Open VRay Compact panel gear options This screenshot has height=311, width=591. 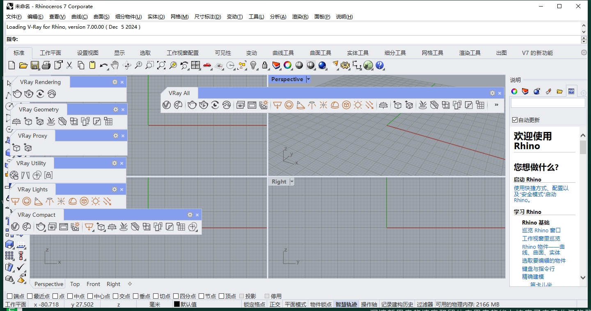(190, 215)
